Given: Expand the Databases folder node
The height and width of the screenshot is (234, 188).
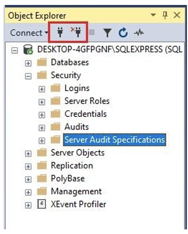Looking at the screenshot, I should click(28, 63).
